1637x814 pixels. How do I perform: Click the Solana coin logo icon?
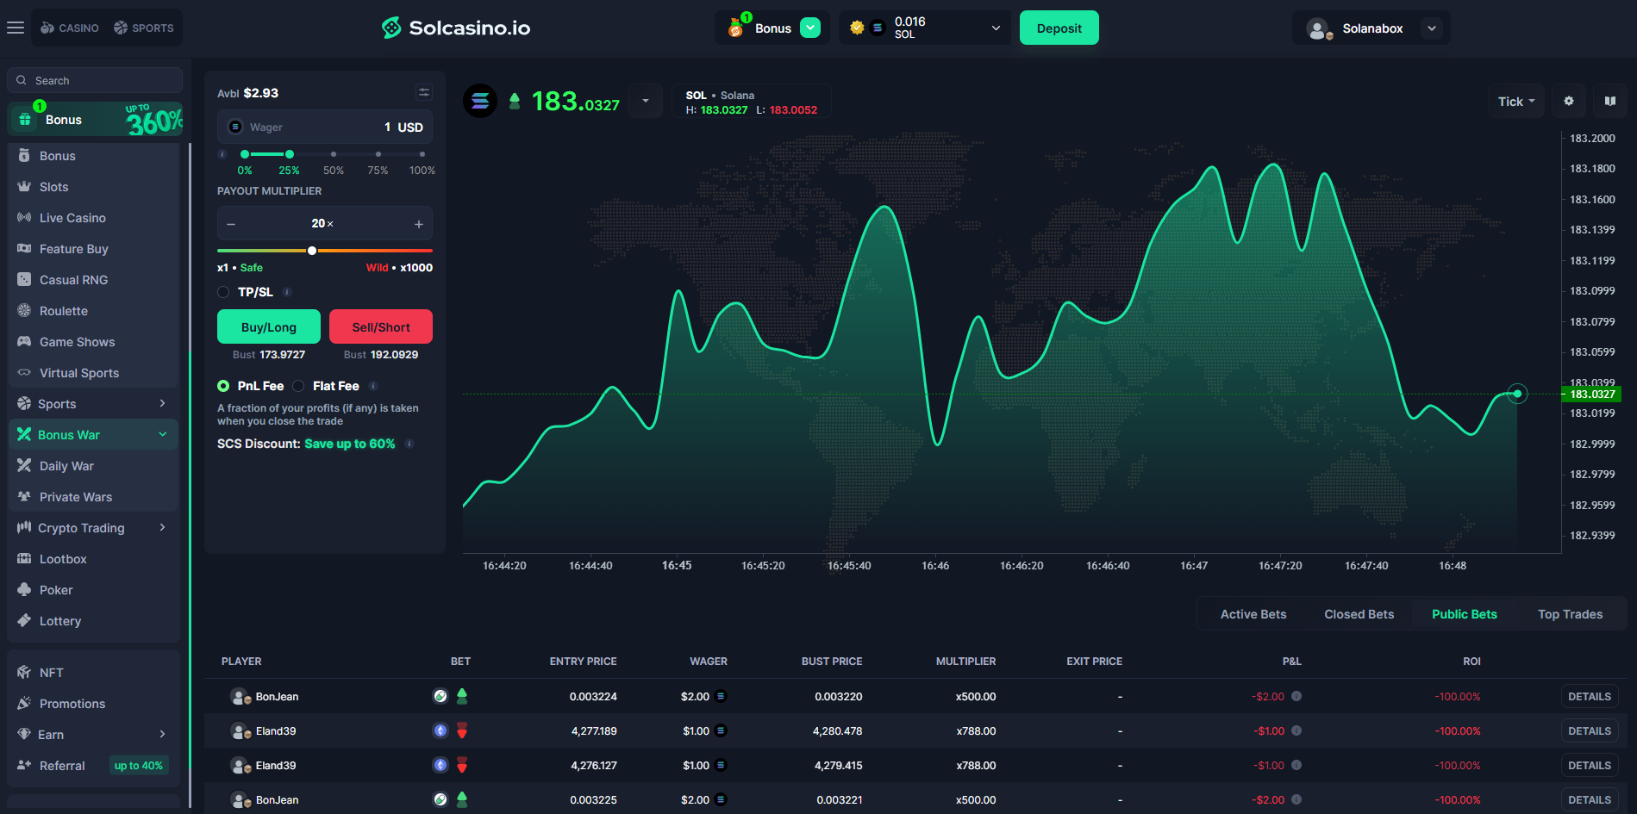coord(480,102)
